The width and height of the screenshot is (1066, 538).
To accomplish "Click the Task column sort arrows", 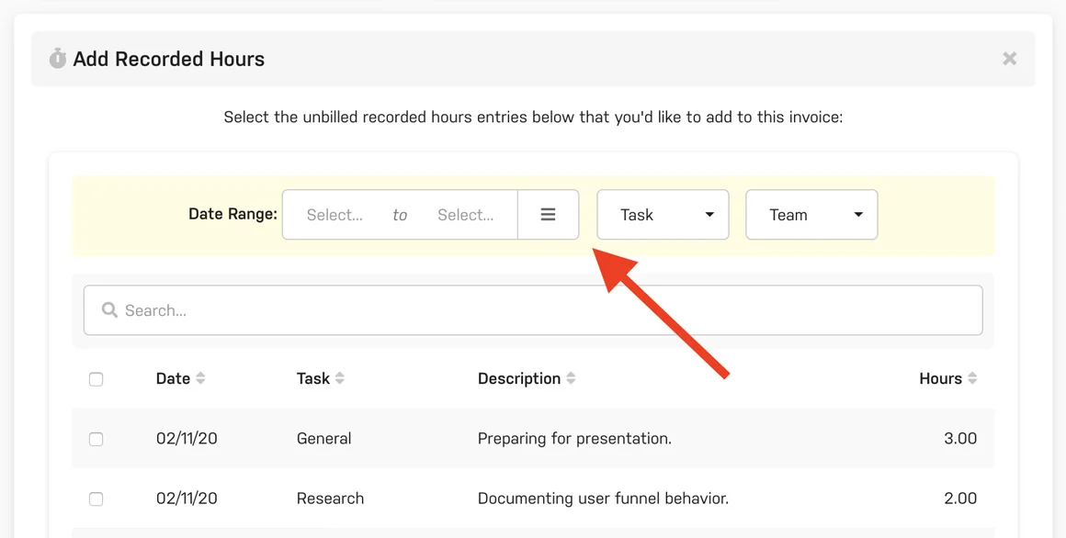I will pyautogui.click(x=339, y=377).
